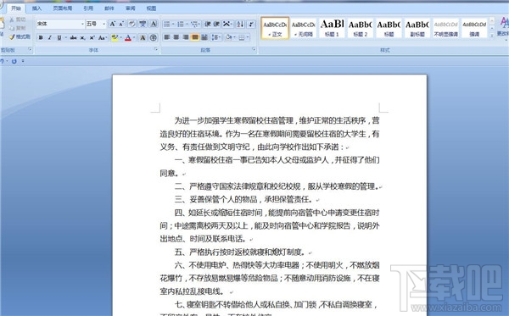
Task: Open the bullets dropdown arrow
Action: coord(173,24)
